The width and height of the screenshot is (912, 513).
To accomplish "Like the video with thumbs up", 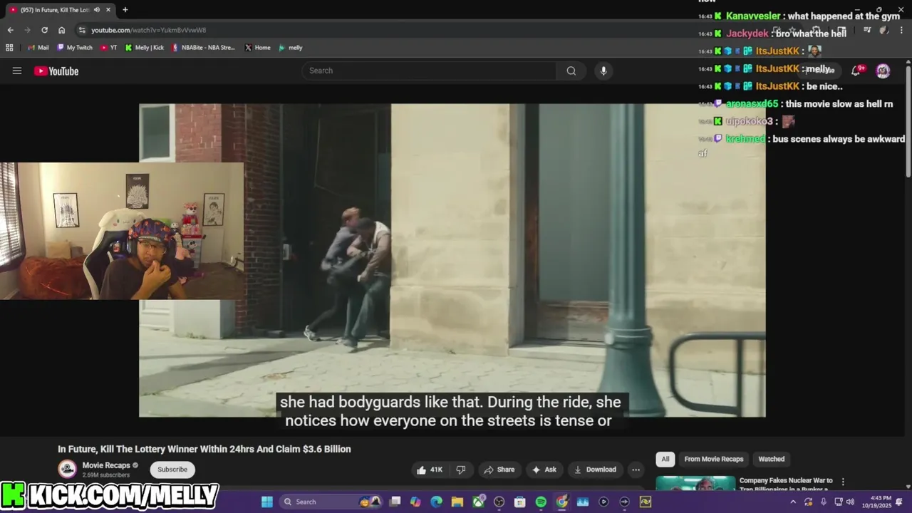I will [x=430, y=470].
